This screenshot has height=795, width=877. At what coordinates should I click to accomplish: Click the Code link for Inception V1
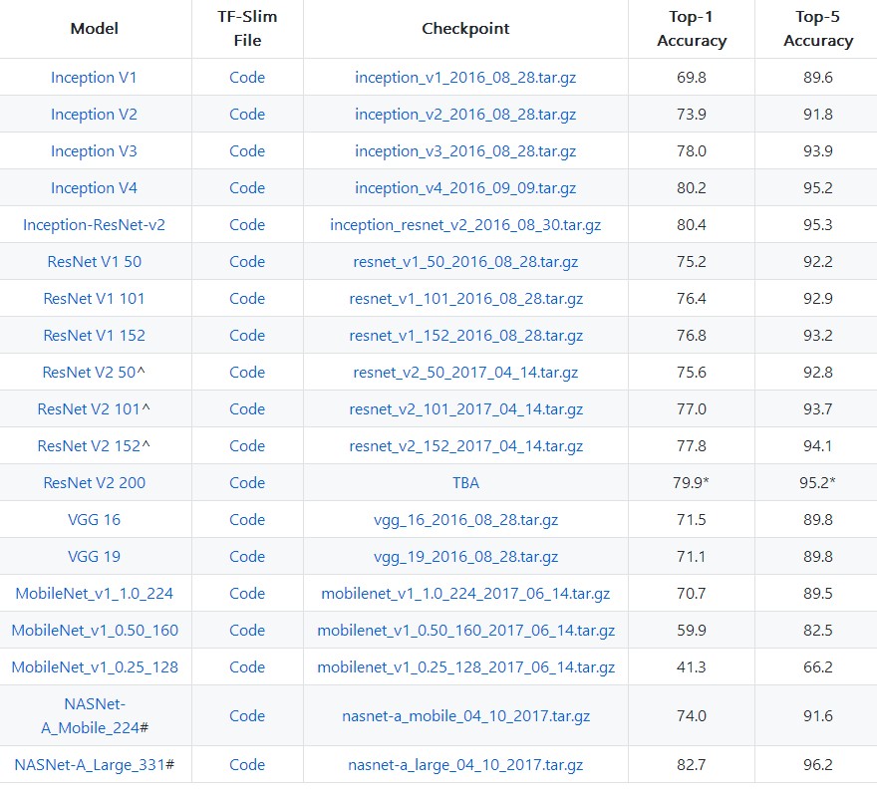click(x=247, y=77)
